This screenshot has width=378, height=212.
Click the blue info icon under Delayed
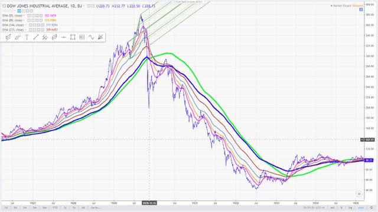click(x=361, y=9)
